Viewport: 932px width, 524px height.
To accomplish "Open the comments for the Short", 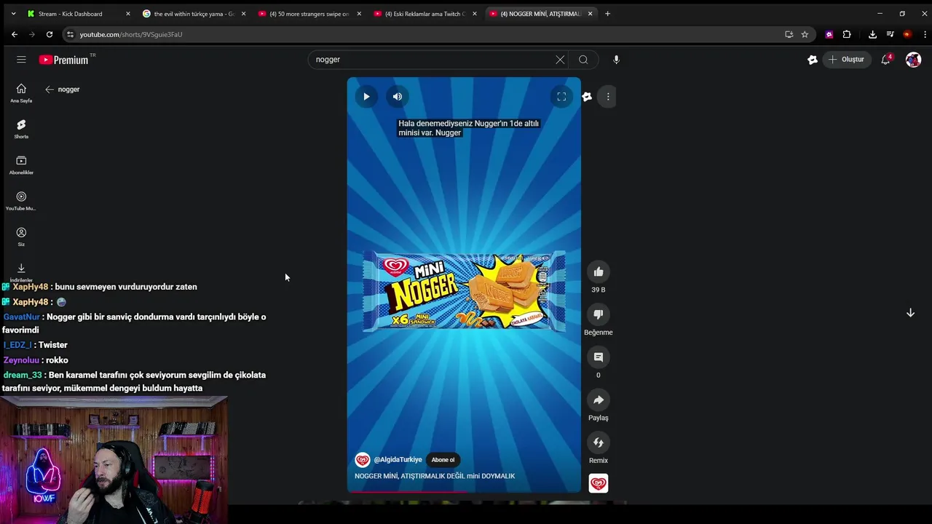I will 599,357.
